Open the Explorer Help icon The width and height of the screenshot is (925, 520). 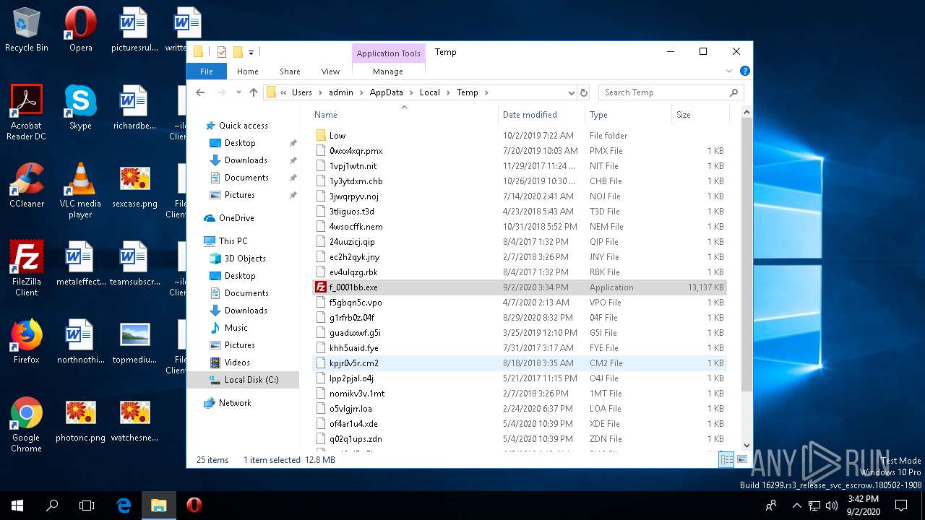[745, 71]
